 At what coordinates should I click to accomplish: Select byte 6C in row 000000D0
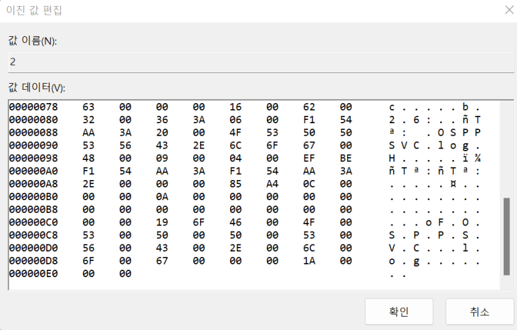[309, 248]
